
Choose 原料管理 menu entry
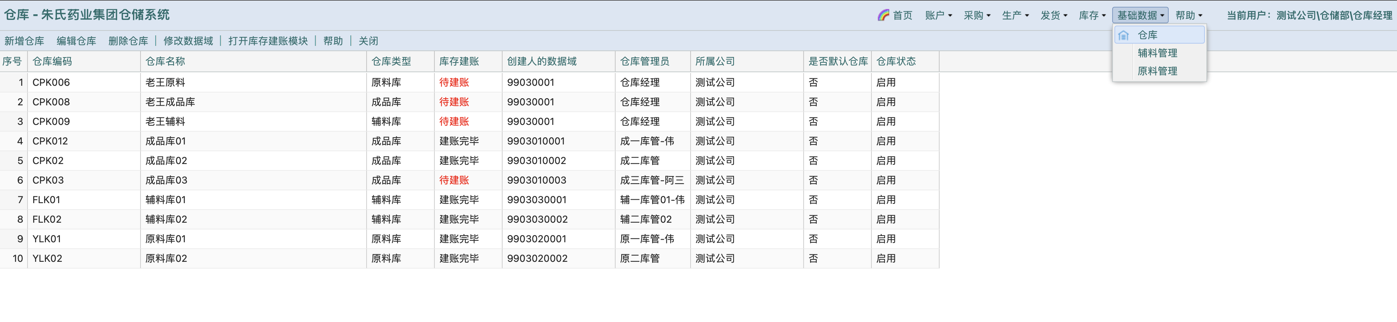(1157, 71)
